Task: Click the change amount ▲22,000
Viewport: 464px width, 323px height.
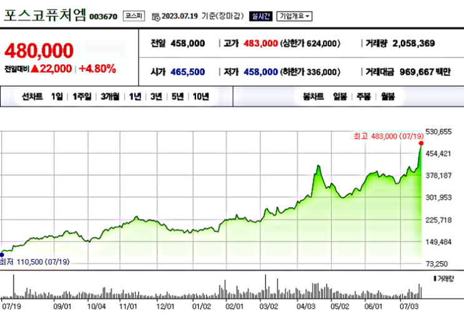Action: pyautogui.click(x=51, y=69)
